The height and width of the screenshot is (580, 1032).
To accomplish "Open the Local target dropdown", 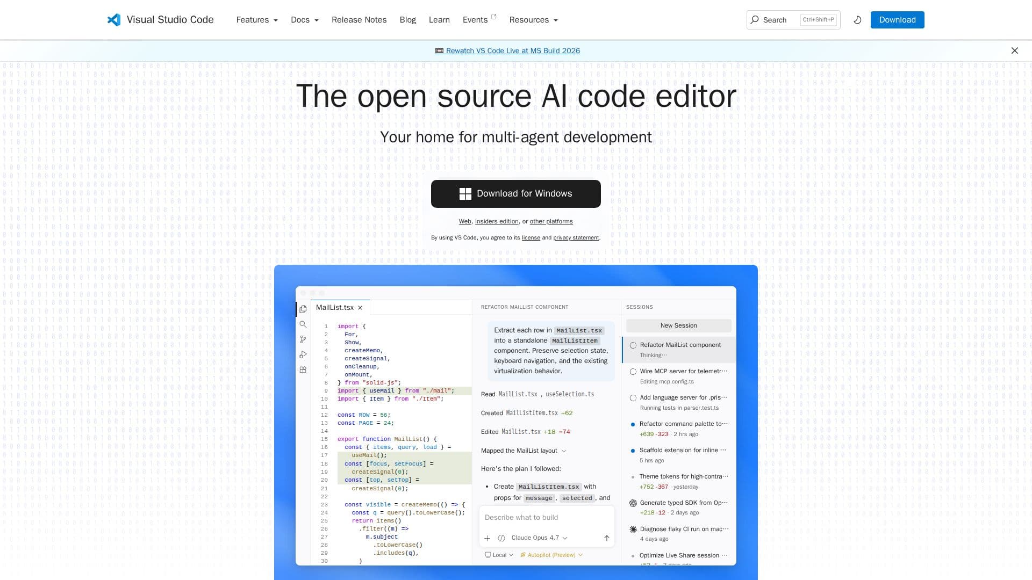I will point(499,555).
